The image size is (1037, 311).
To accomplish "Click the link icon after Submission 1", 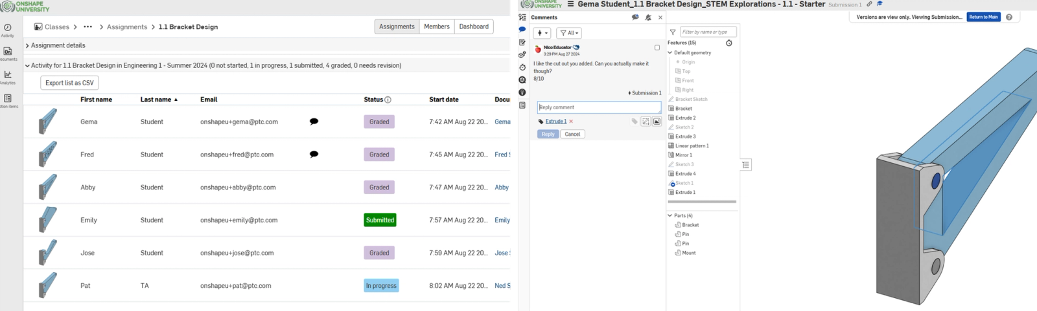I will coord(869,4).
